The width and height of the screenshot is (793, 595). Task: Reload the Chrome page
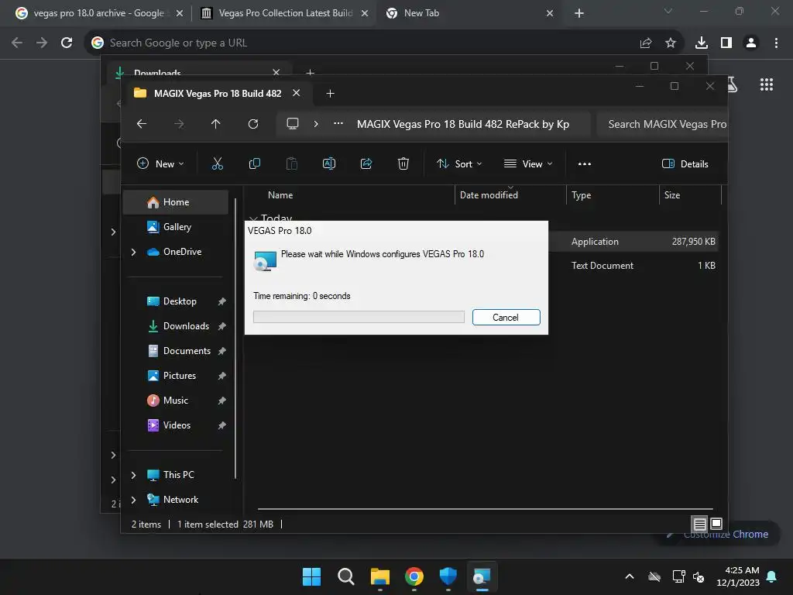67,43
